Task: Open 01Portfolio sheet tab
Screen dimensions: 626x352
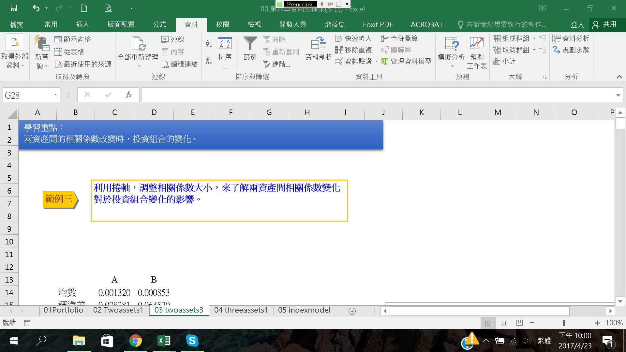Action: point(64,310)
